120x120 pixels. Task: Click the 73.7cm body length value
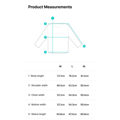click(x=61, y=76)
